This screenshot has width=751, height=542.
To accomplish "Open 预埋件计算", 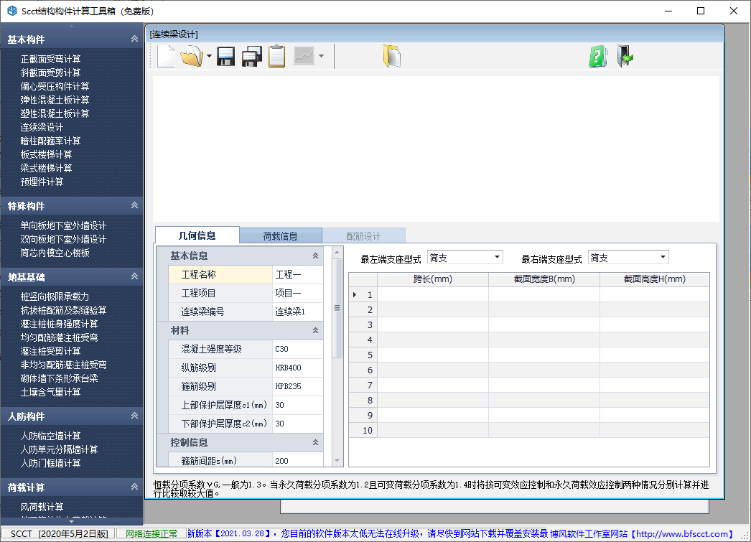I will (x=42, y=182).
